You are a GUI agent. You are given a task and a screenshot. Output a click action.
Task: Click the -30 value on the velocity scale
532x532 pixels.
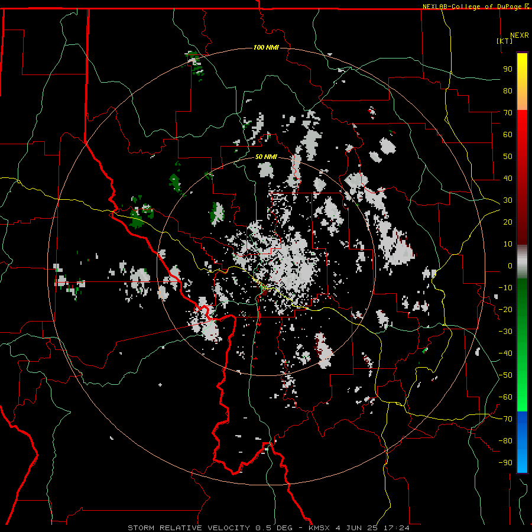[505, 332]
